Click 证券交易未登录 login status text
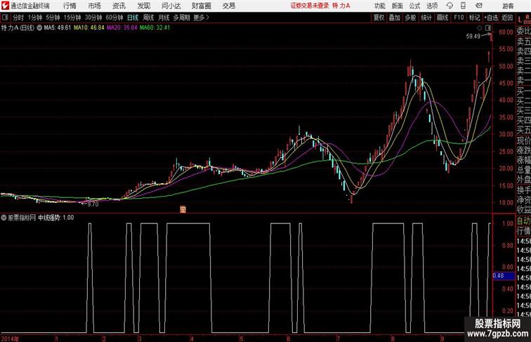 tap(310, 6)
